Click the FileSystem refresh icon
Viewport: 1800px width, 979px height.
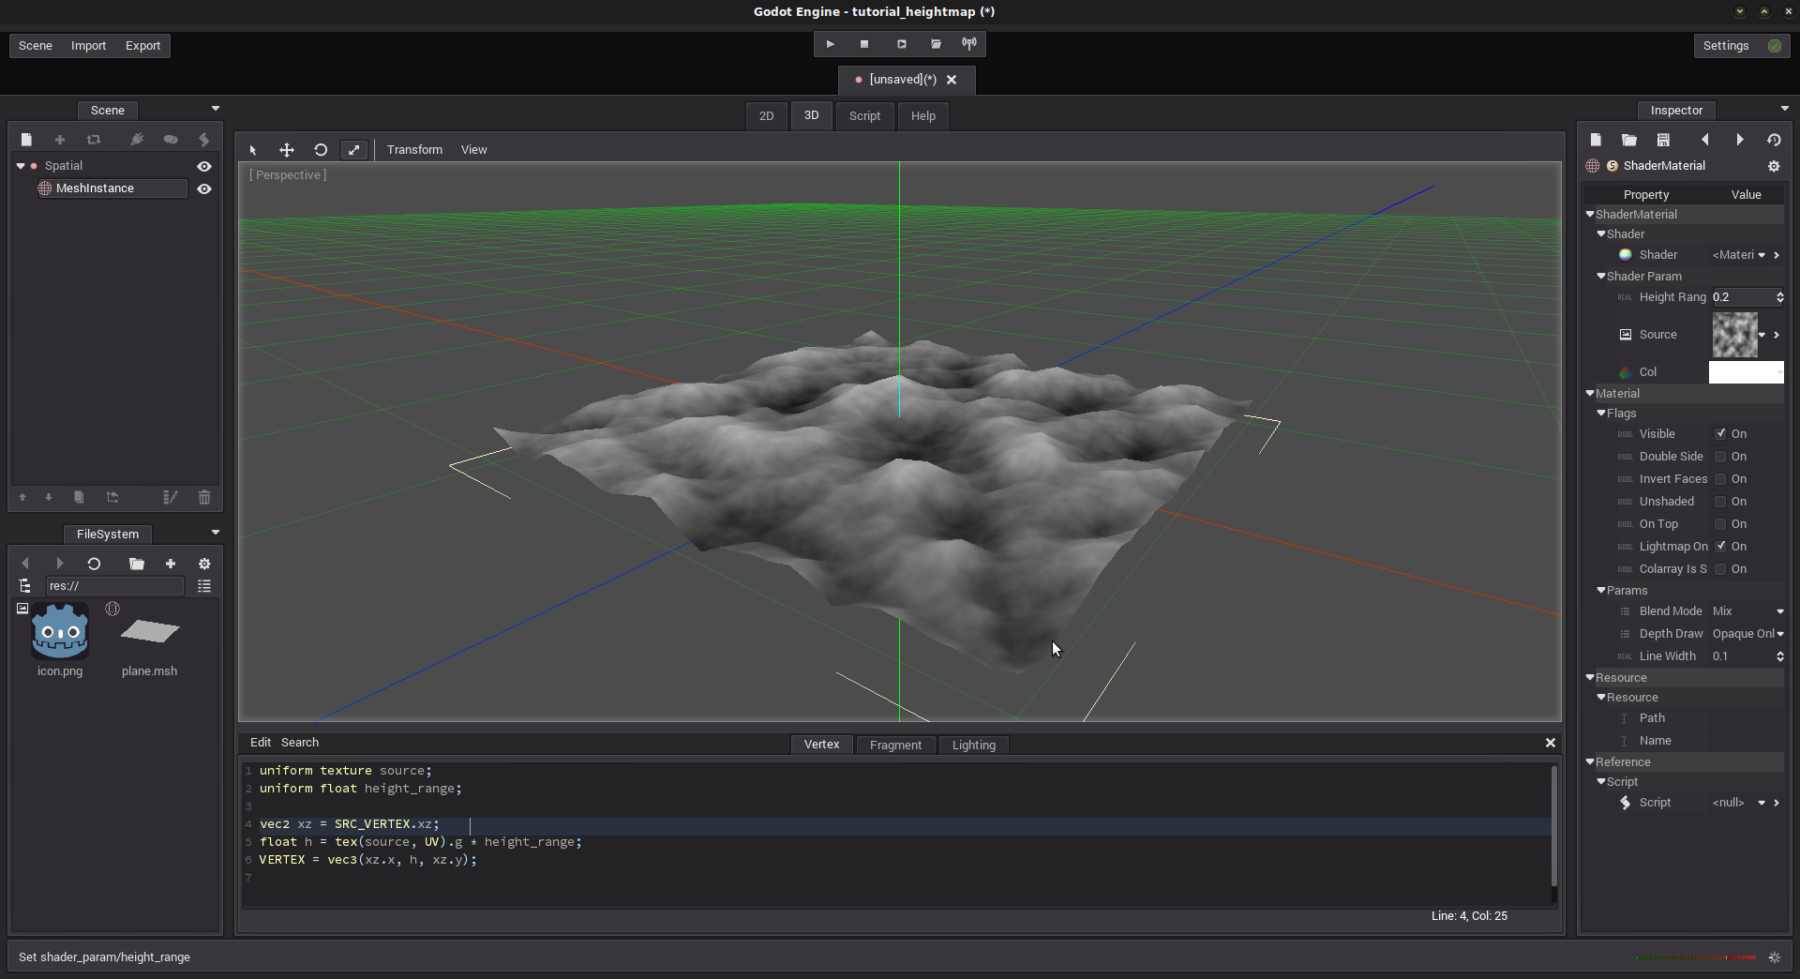(x=94, y=564)
